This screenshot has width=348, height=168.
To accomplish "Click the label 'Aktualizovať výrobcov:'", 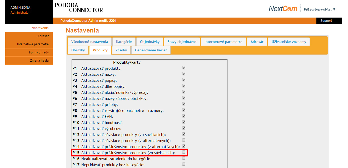I will click(x=101, y=129).
